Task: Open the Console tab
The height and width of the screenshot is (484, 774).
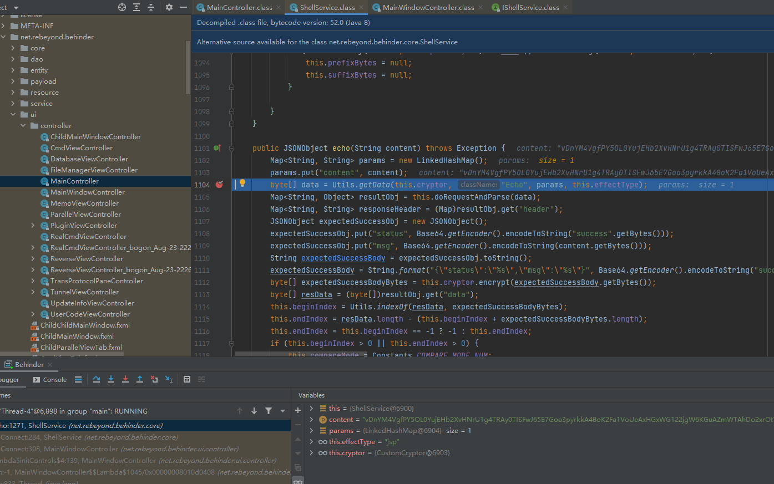Action: pos(50,380)
